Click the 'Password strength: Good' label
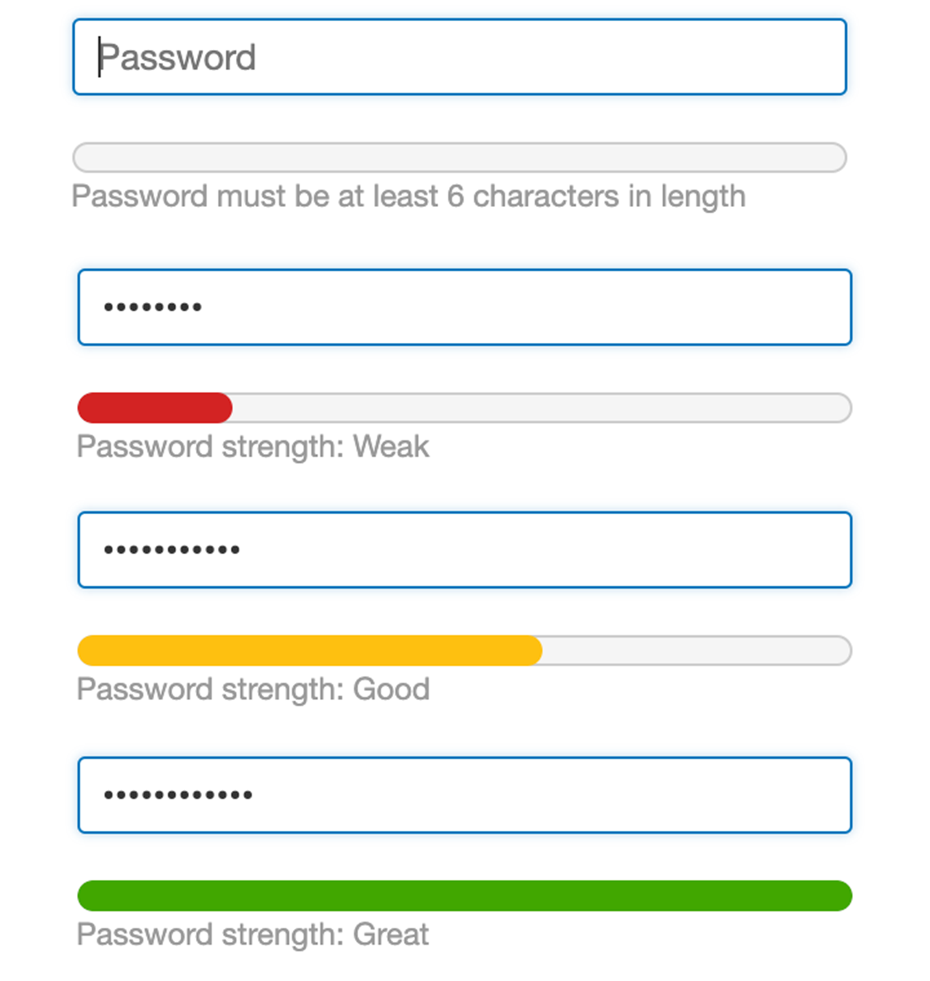Screen dimensions: 930x981 point(253,689)
